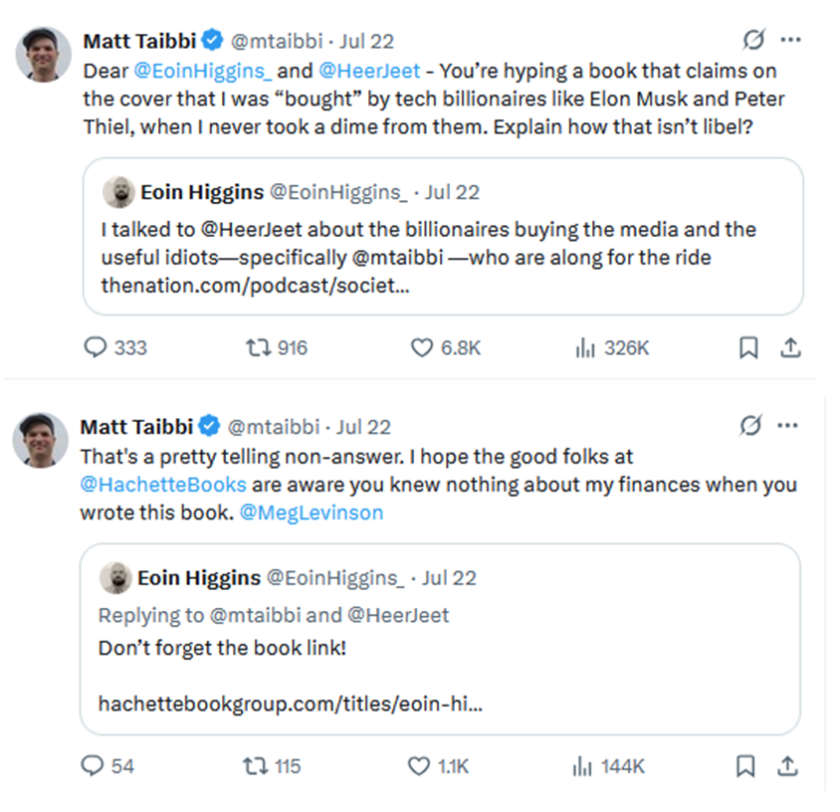
Task: Repost the tweet with 916 reposts
Action: 254,347
